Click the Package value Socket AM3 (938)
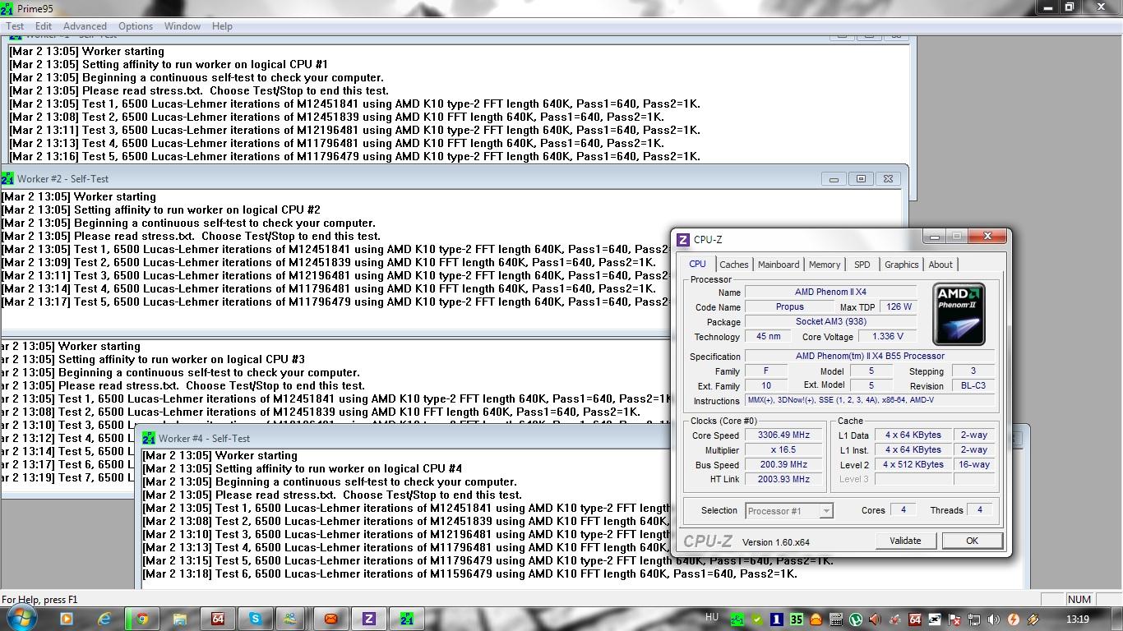Image resolution: width=1123 pixels, height=631 pixels. (830, 321)
